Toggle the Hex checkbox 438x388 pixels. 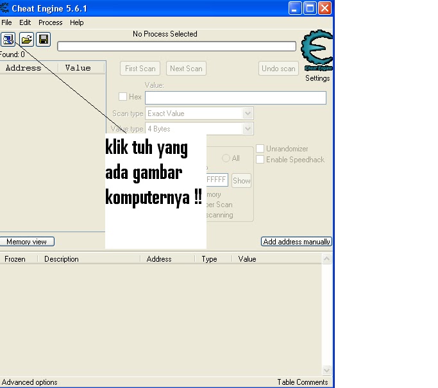[122, 97]
